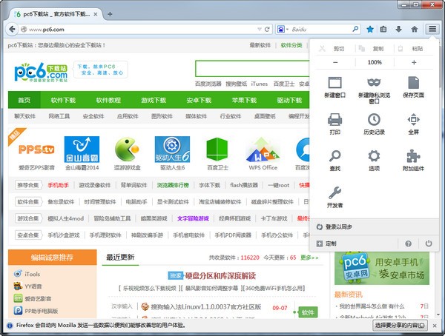Click the Print icon in menu
The width and height of the screenshot is (445, 336).
334,119
